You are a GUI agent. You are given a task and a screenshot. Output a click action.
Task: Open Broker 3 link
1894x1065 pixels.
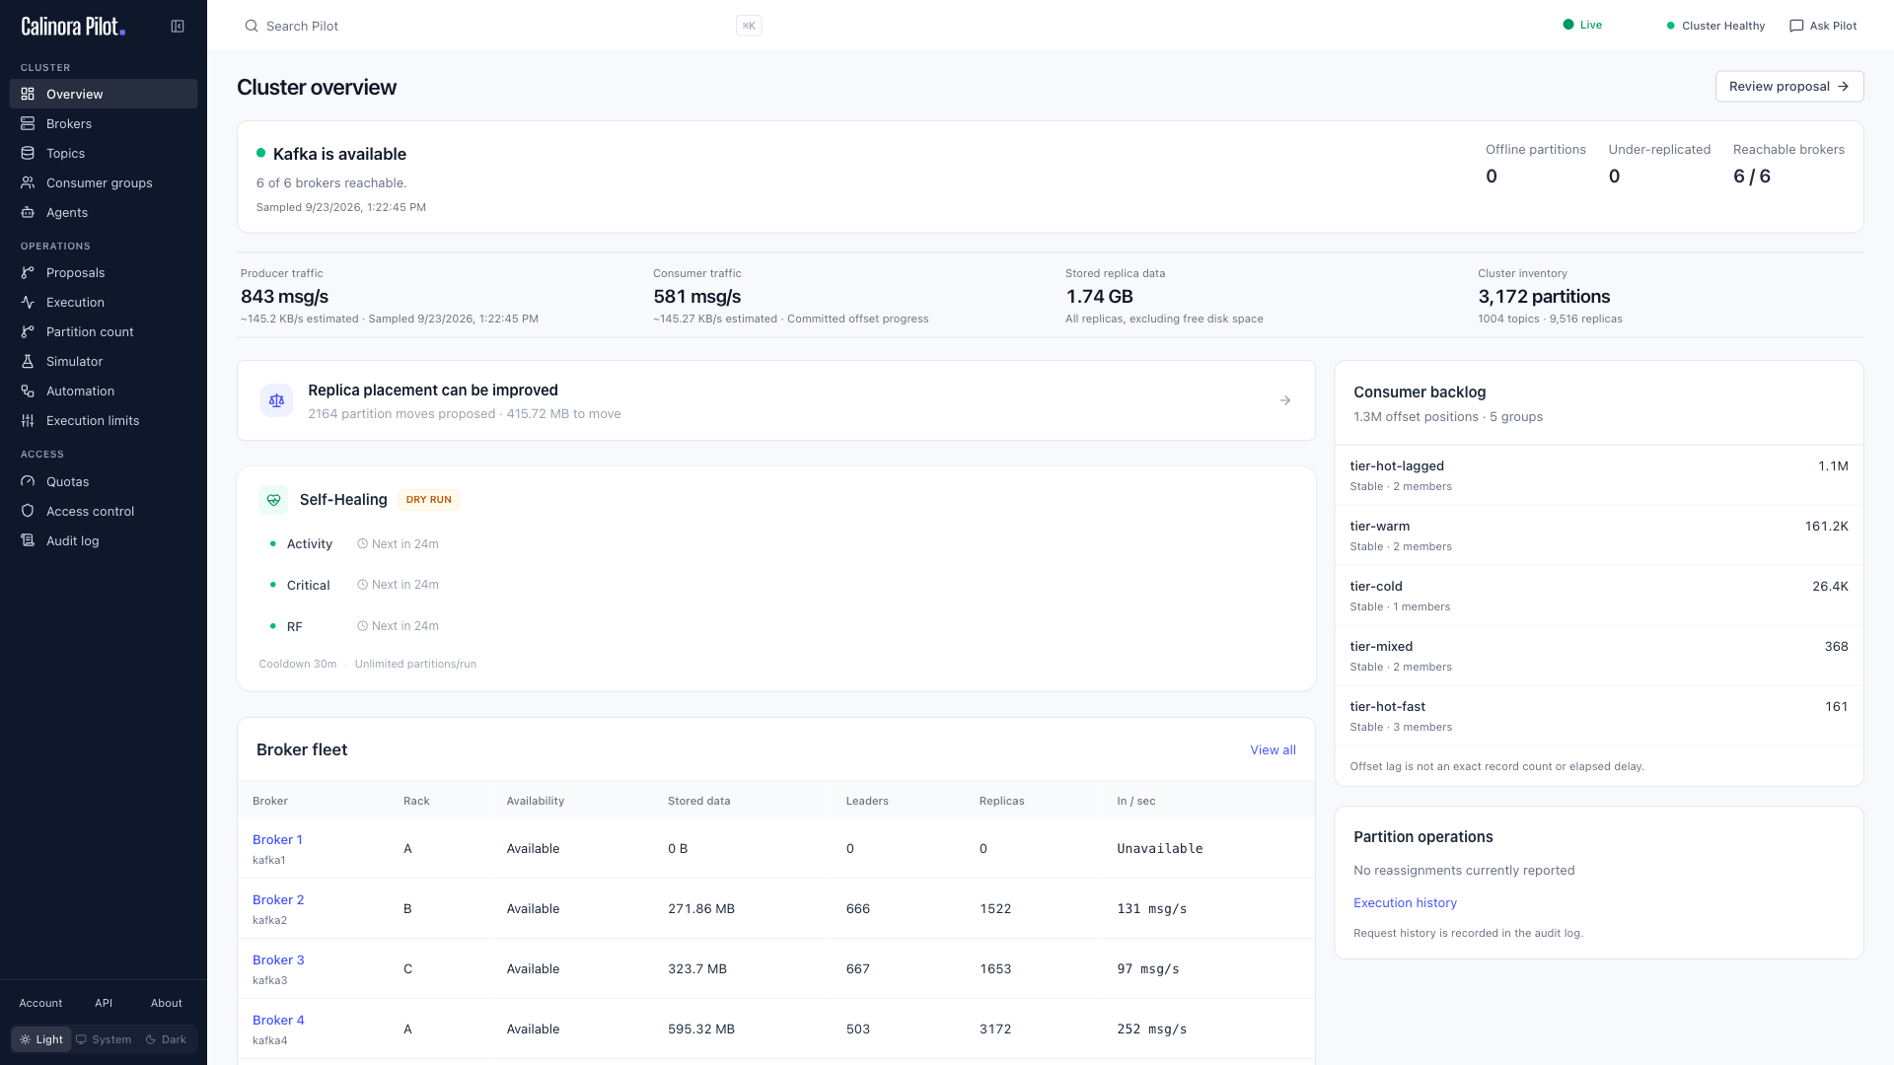[x=278, y=959]
